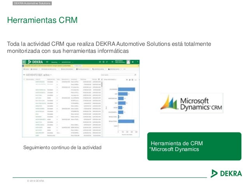Click the long blue bar near the chart bottom

tap(126, 121)
